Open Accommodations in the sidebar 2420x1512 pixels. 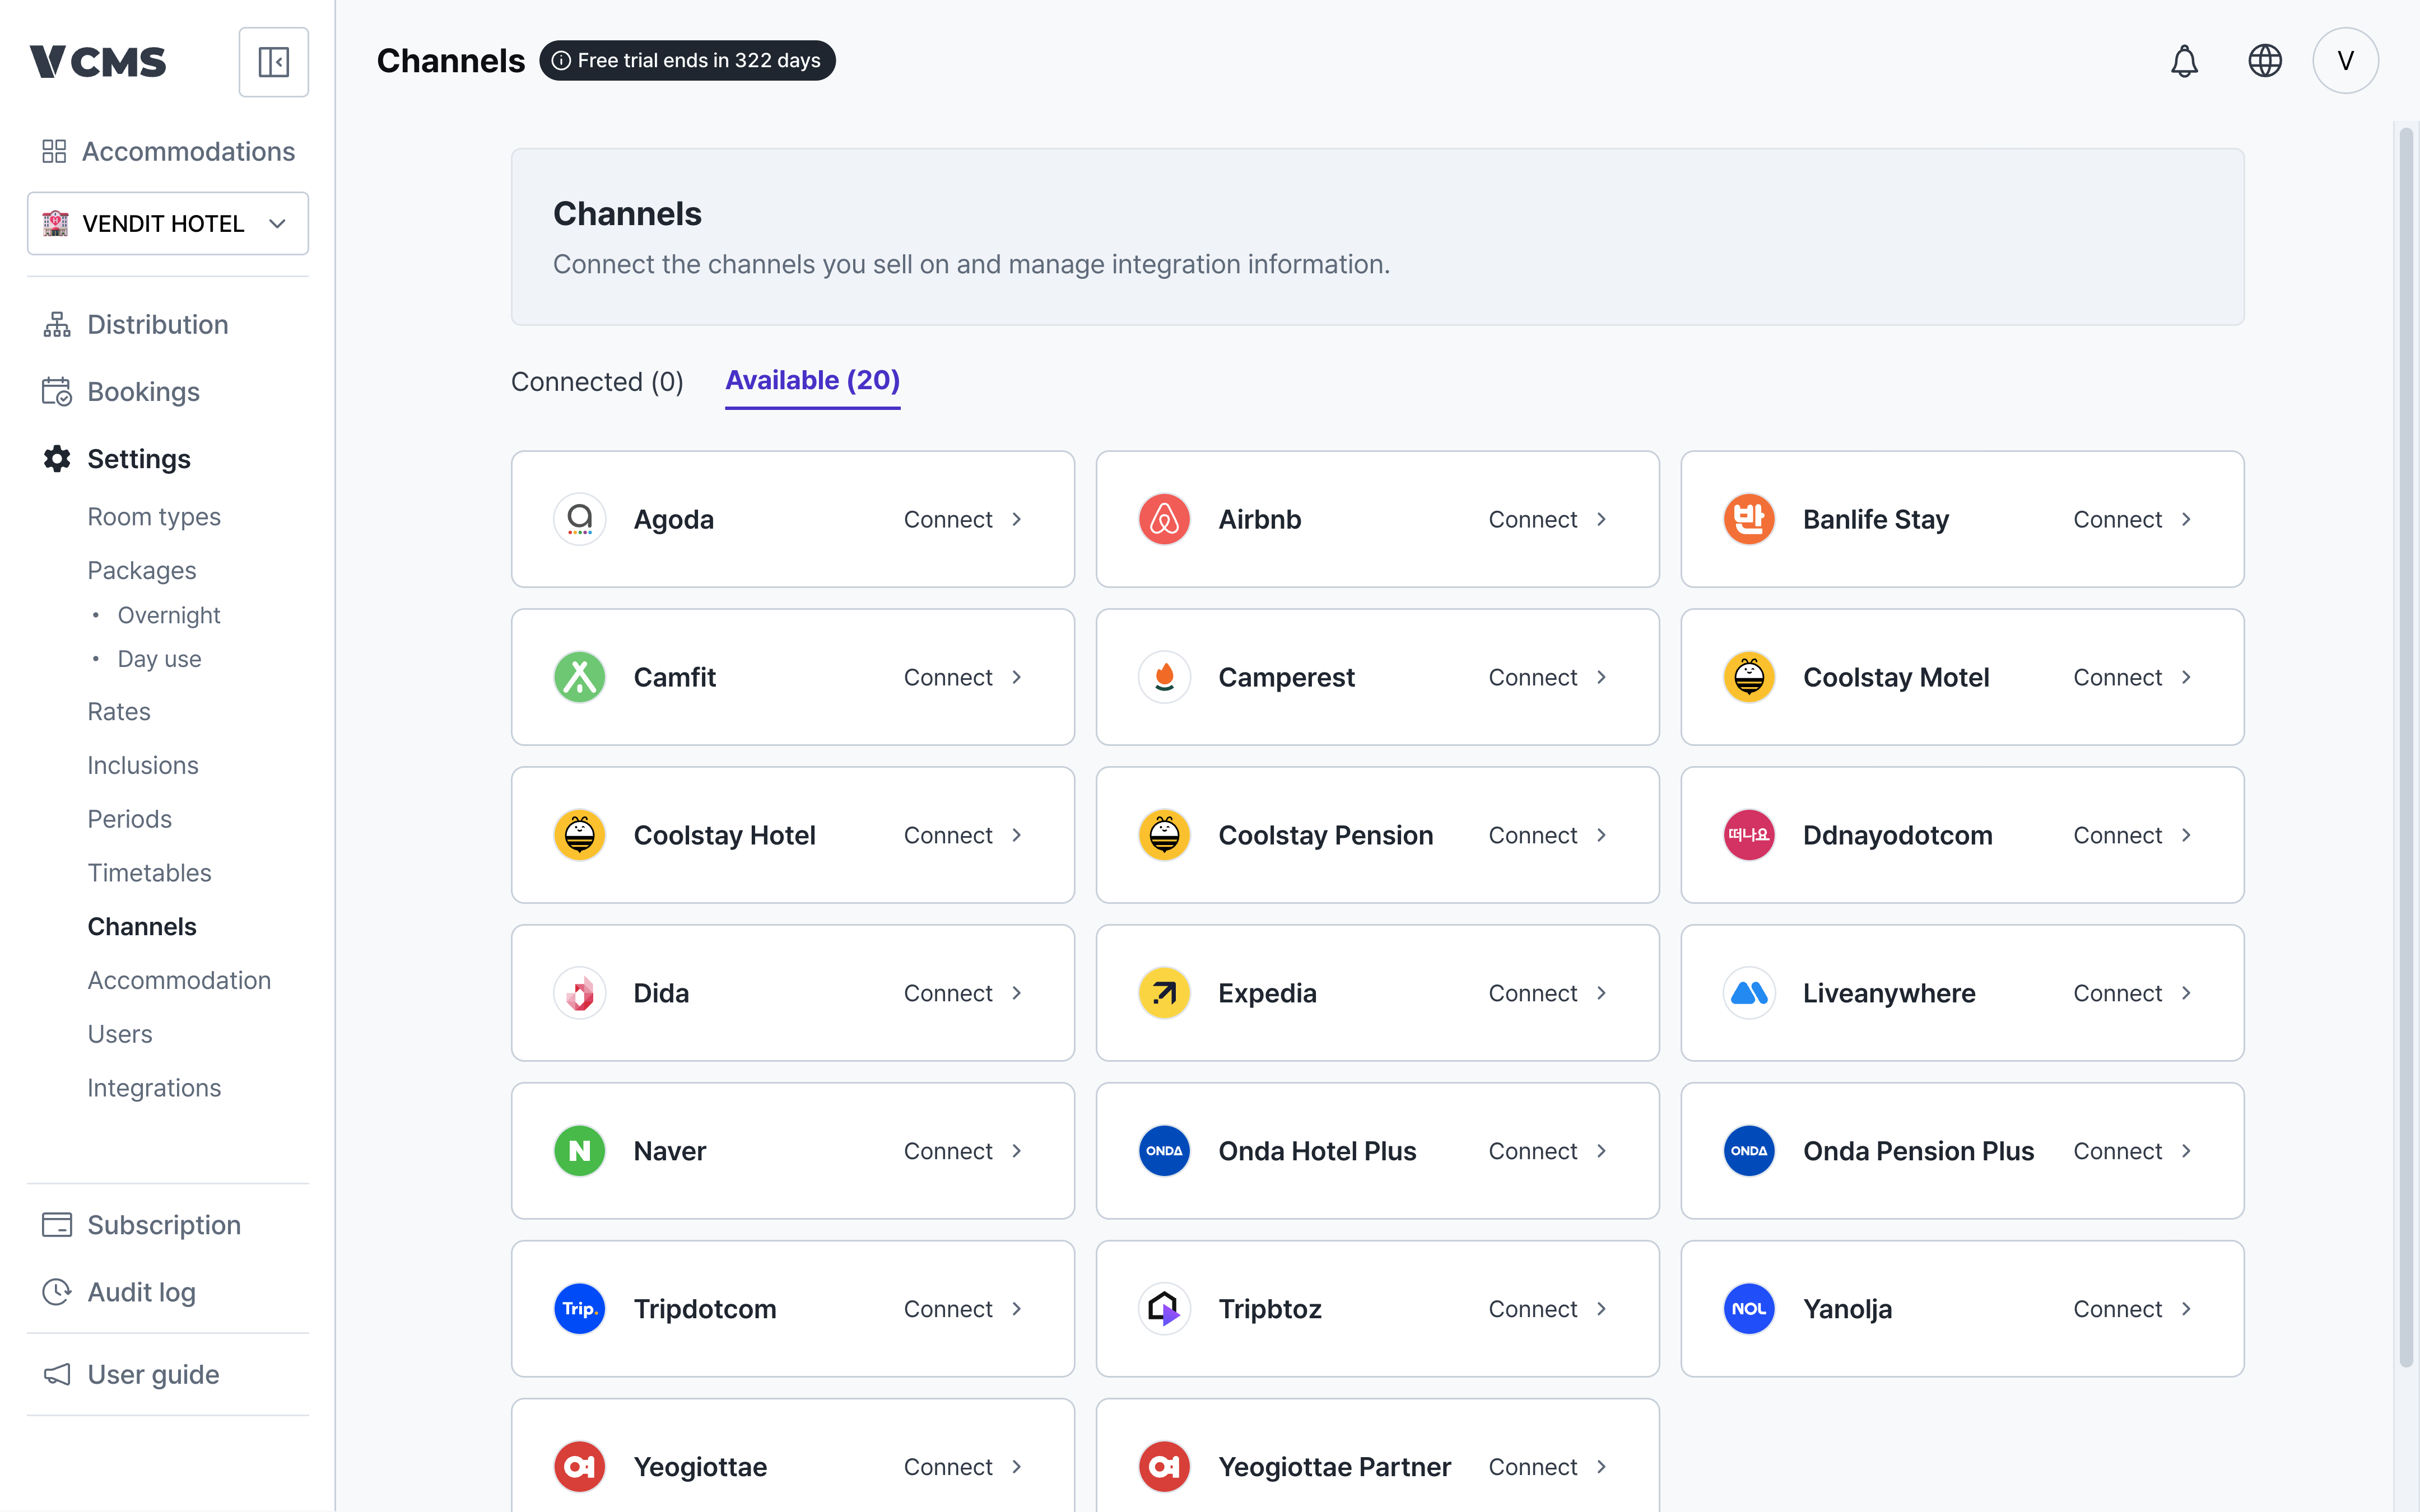click(x=168, y=151)
